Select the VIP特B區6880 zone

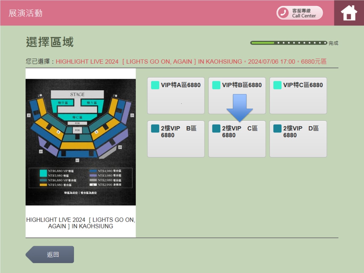click(x=237, y=95)
